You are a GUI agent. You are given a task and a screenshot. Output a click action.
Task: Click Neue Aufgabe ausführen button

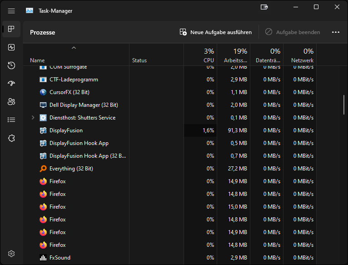[216, 32]
